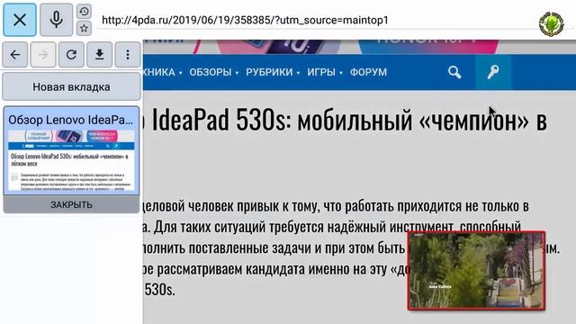Open browsing history clock icon
The height and width of the screenshot is (324, 576).
click(84, 12)
